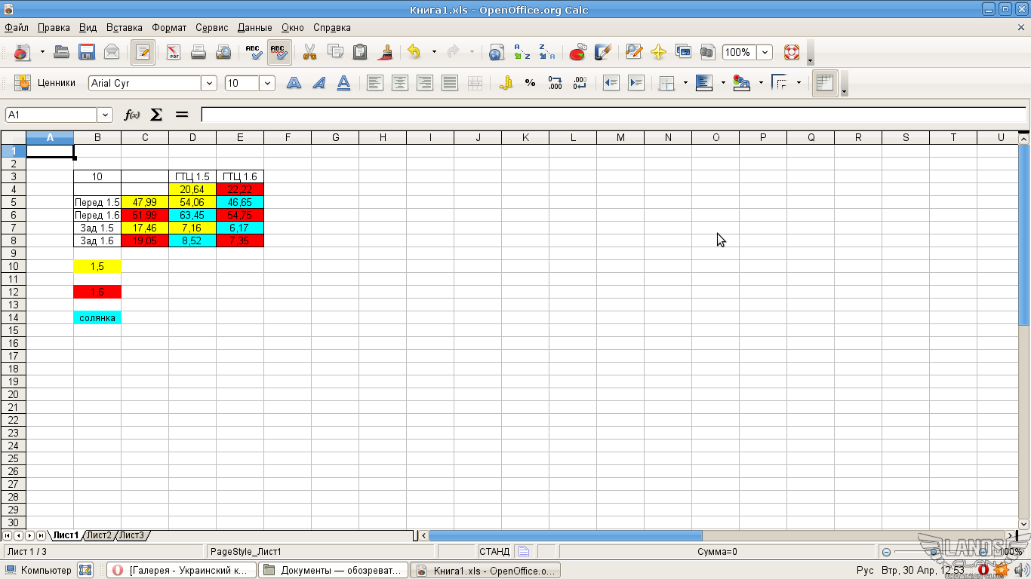This screenshot has height=579, width=1031.
Task: Open the Function Wizard icon
Action: (x=132, y=115)
